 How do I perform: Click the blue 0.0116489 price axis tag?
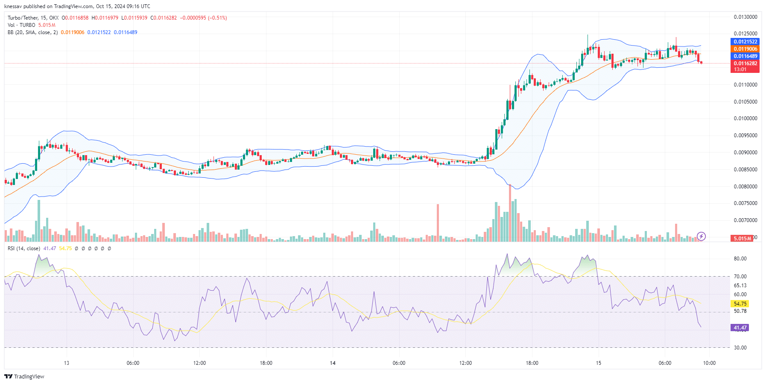(x=745, y=56)
